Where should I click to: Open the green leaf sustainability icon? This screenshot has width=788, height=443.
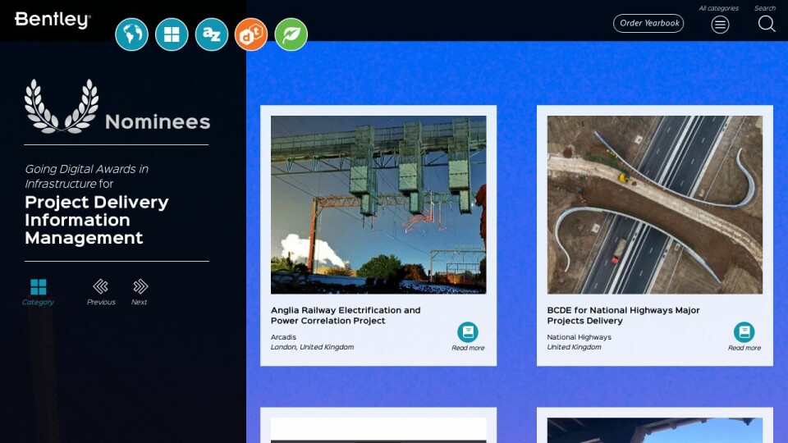291,34
